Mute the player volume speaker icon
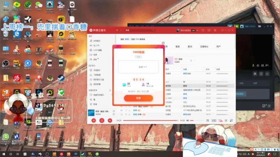280x157 pixels. click(x=188, y=120)
